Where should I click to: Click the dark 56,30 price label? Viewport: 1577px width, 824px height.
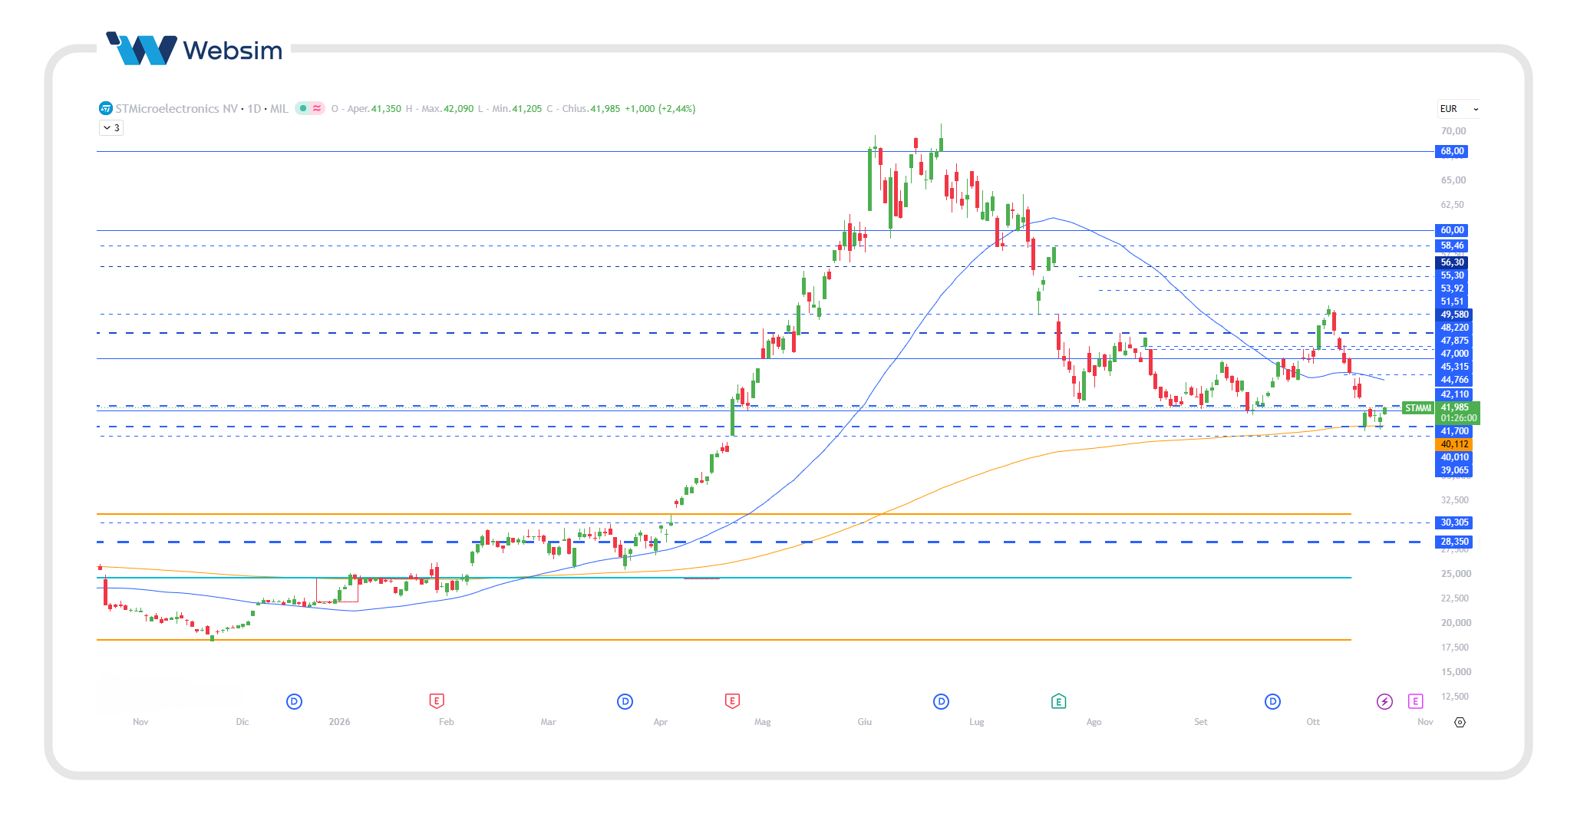click(x=1451, y=262)
